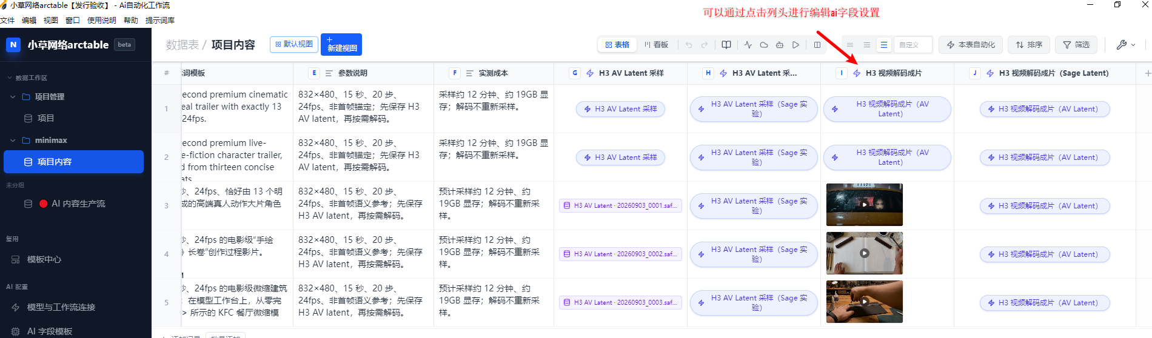Collapse the 项目管理 folder
The width and height of the screenshot is (1152, 338).
point(13,96)
